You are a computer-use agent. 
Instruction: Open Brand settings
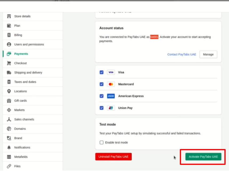coord(33,138)
